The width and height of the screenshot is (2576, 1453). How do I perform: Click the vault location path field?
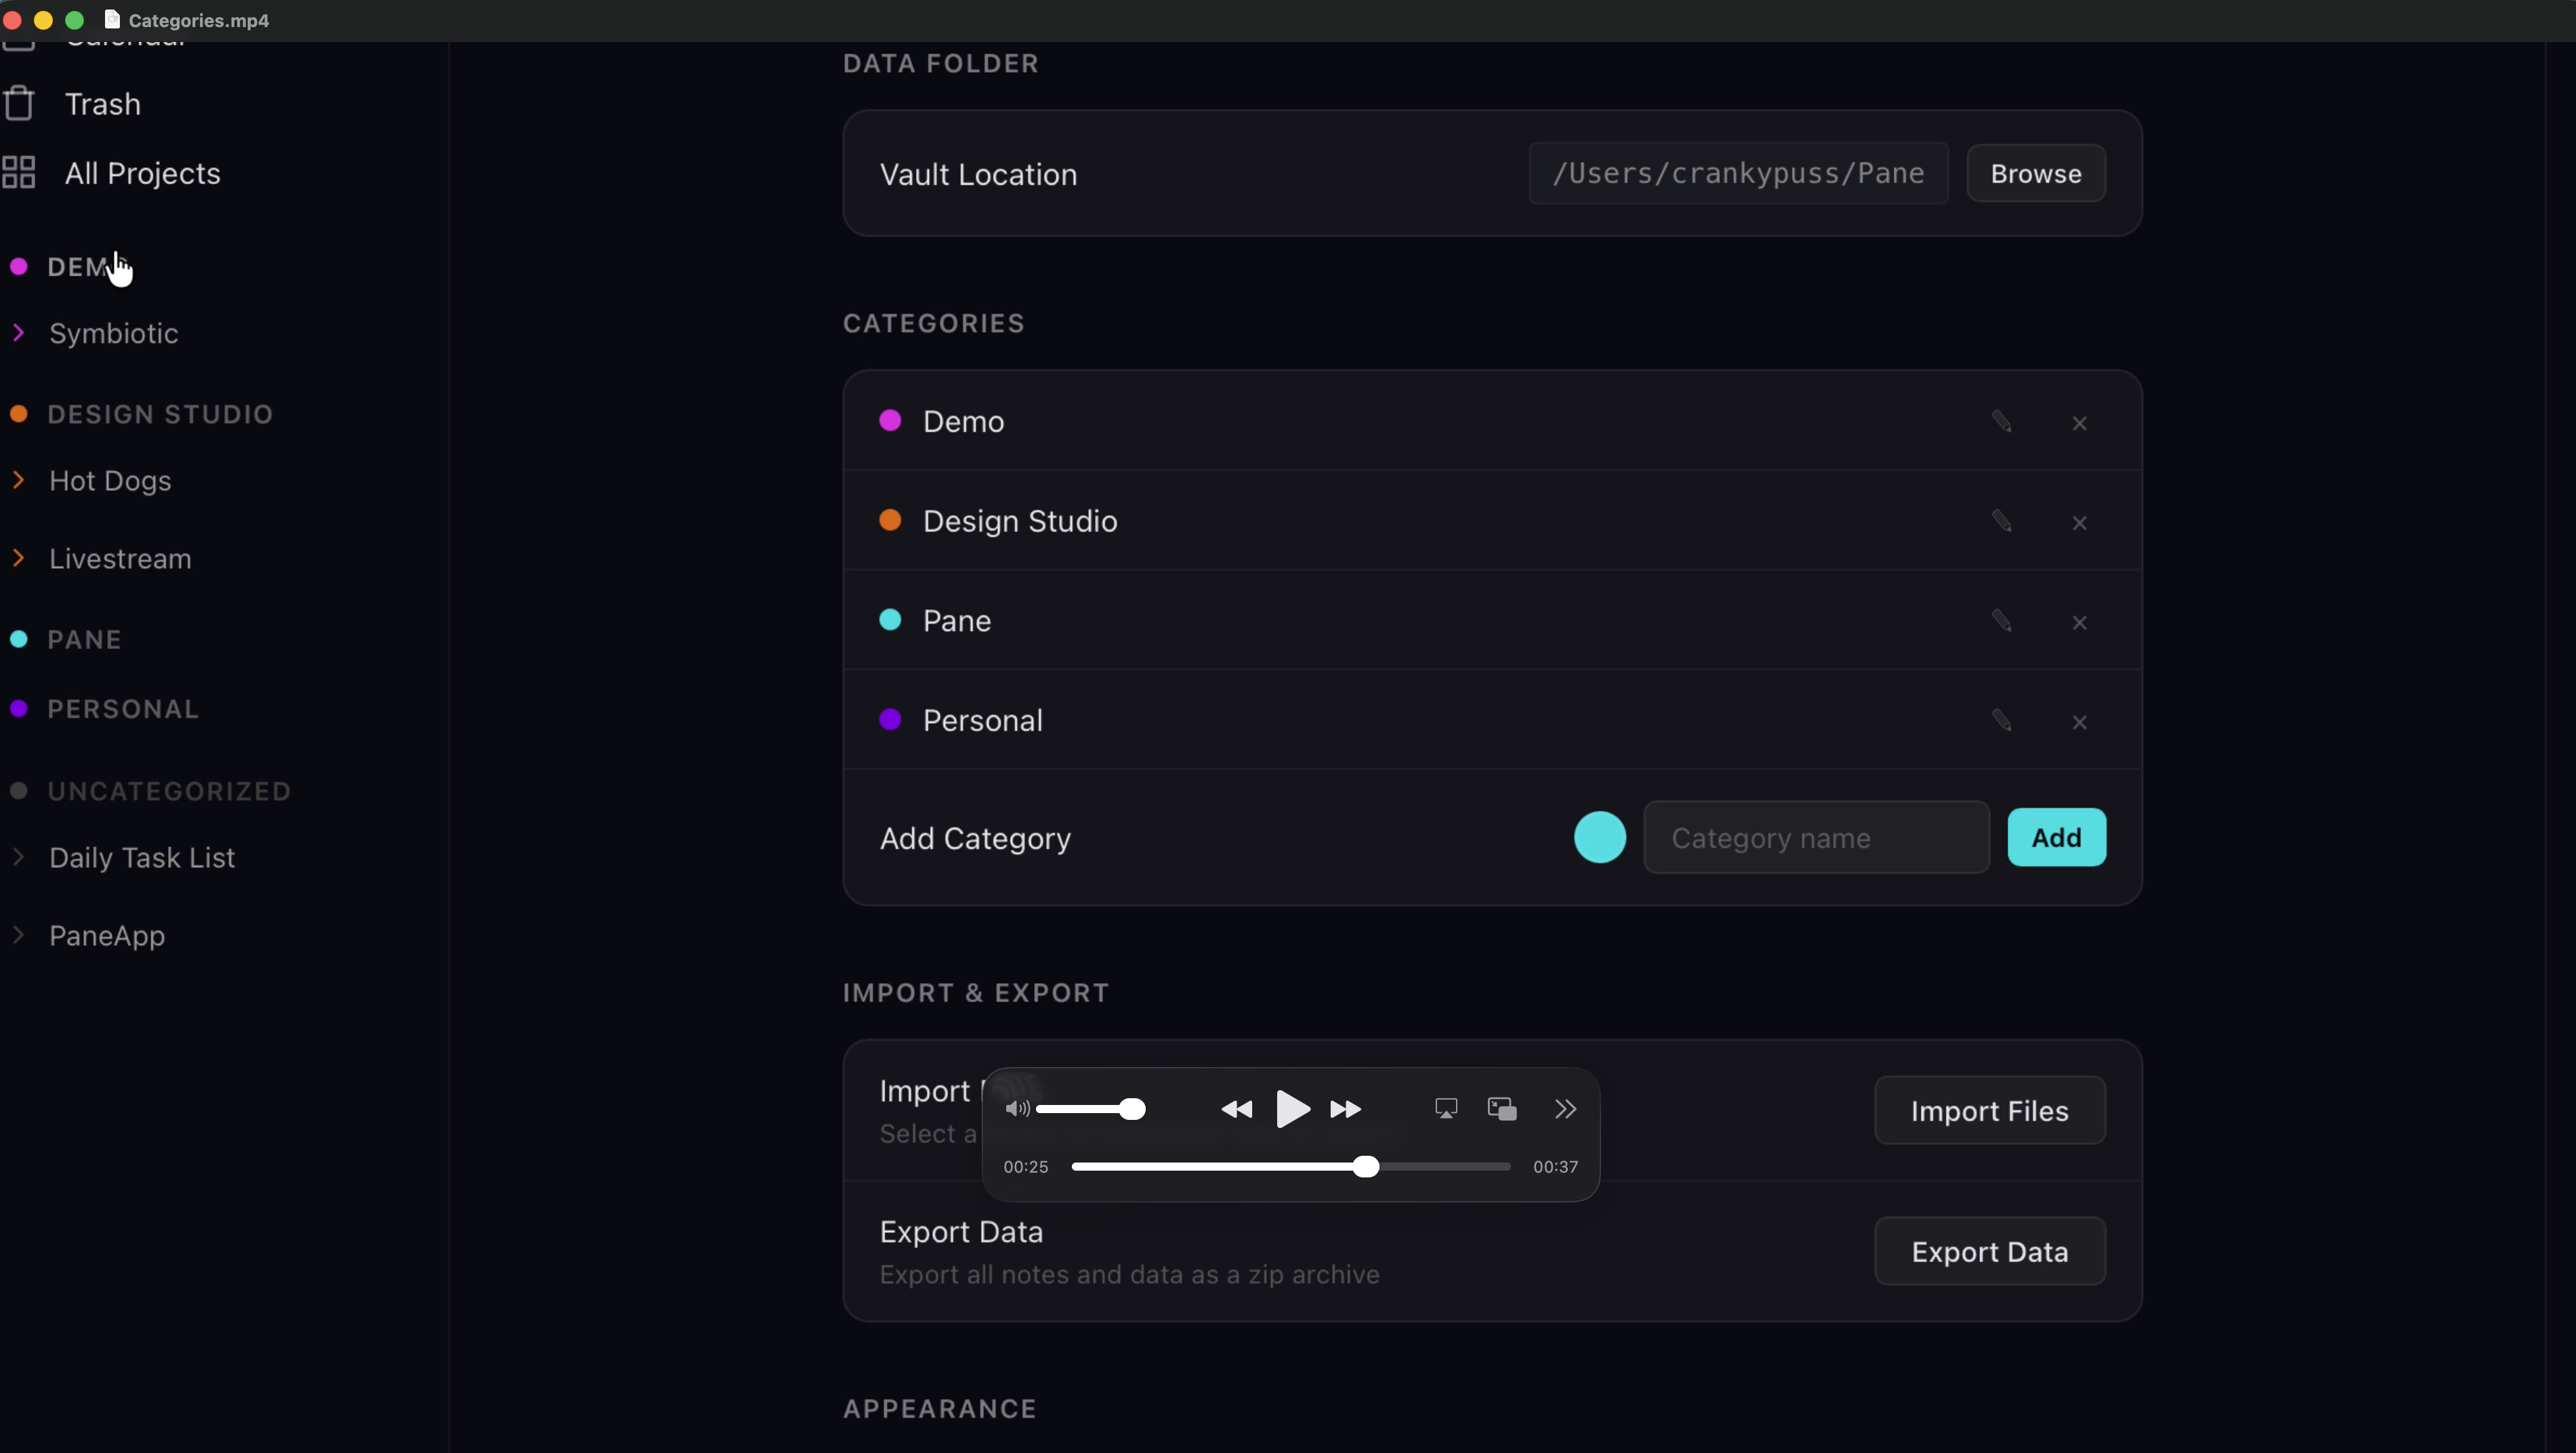[x=1738, y=174]
